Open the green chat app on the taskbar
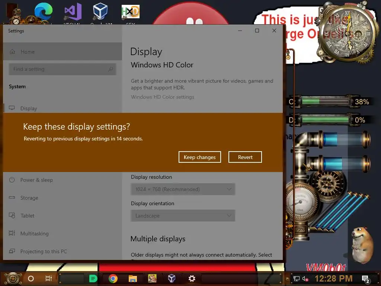Screen dimensions: 381x286 coord(93,279)
